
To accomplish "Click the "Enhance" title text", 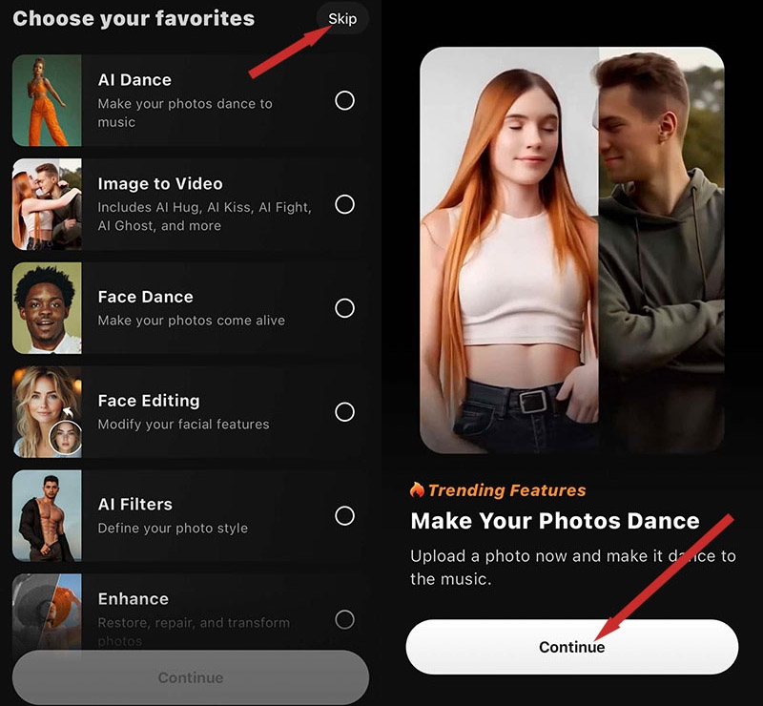I will point(134,599).
